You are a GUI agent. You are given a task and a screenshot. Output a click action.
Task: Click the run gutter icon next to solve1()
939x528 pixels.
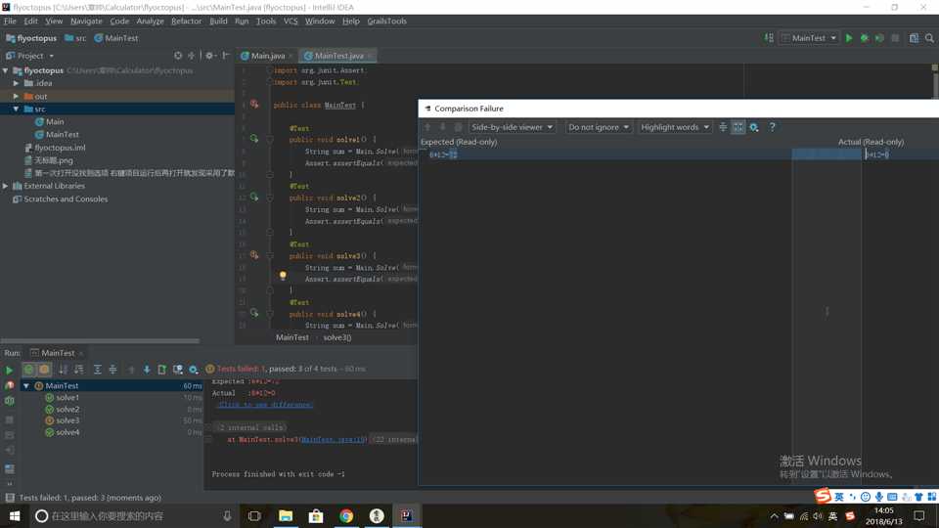[254, 139]
